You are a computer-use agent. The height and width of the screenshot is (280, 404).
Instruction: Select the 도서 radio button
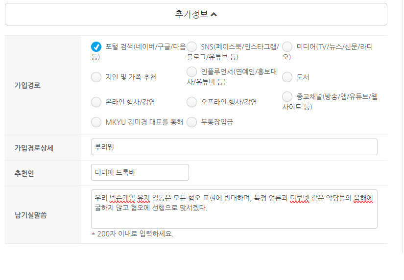[x=287, y=77]
